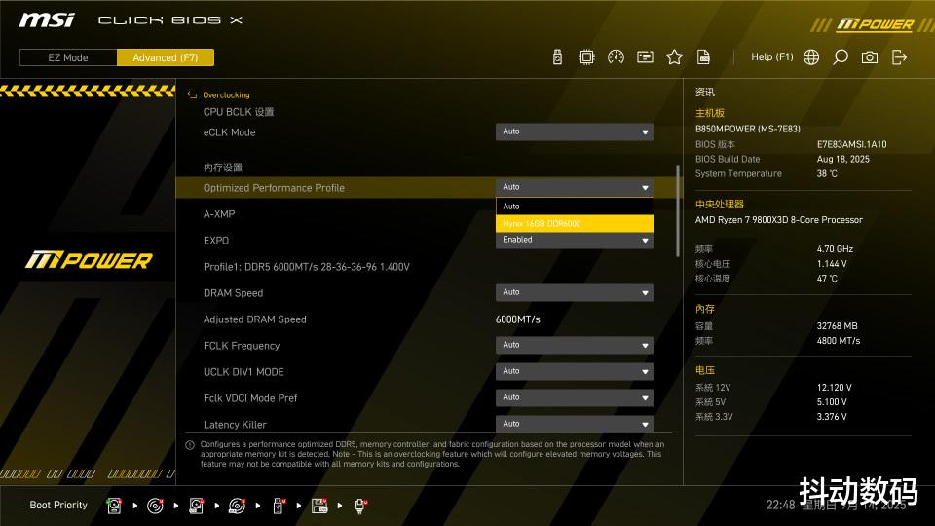935x526 pixels.
Task: Select USB flash stick boot device icon
Action: (x=279, y=506)
